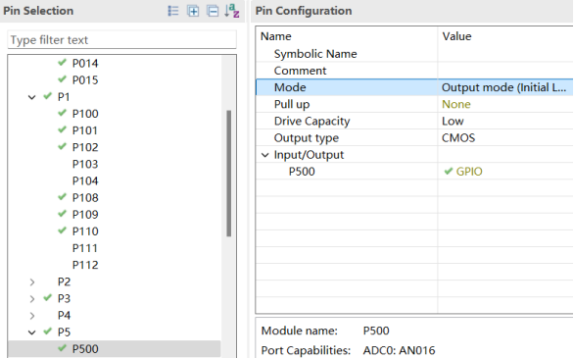Toggle the flat list view icon in Pin Selection
The image size is (574, 358).
173,11
